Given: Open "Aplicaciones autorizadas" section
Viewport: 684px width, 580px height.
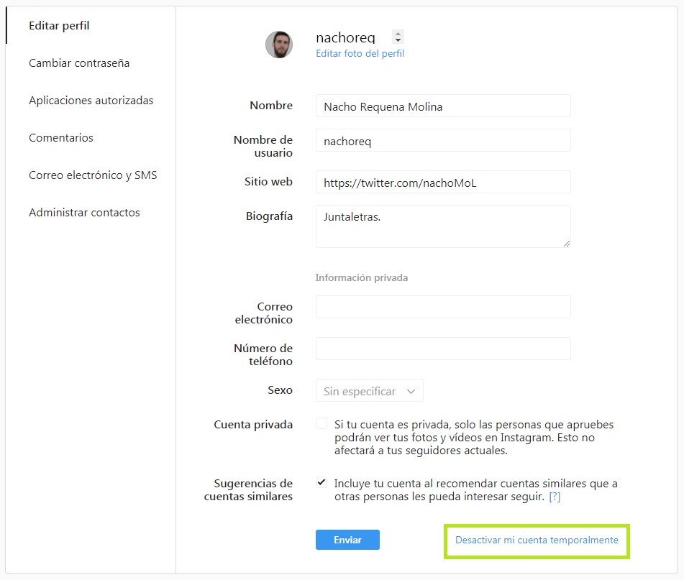Looking at the screenshot, I should [x=91, y=101].
